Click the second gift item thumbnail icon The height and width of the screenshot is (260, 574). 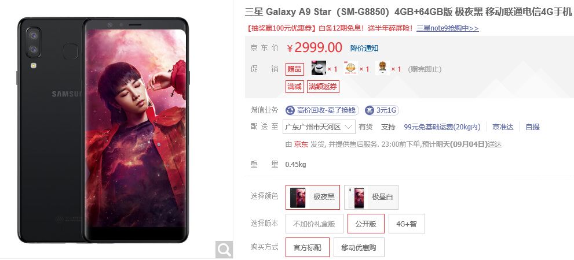350,68
